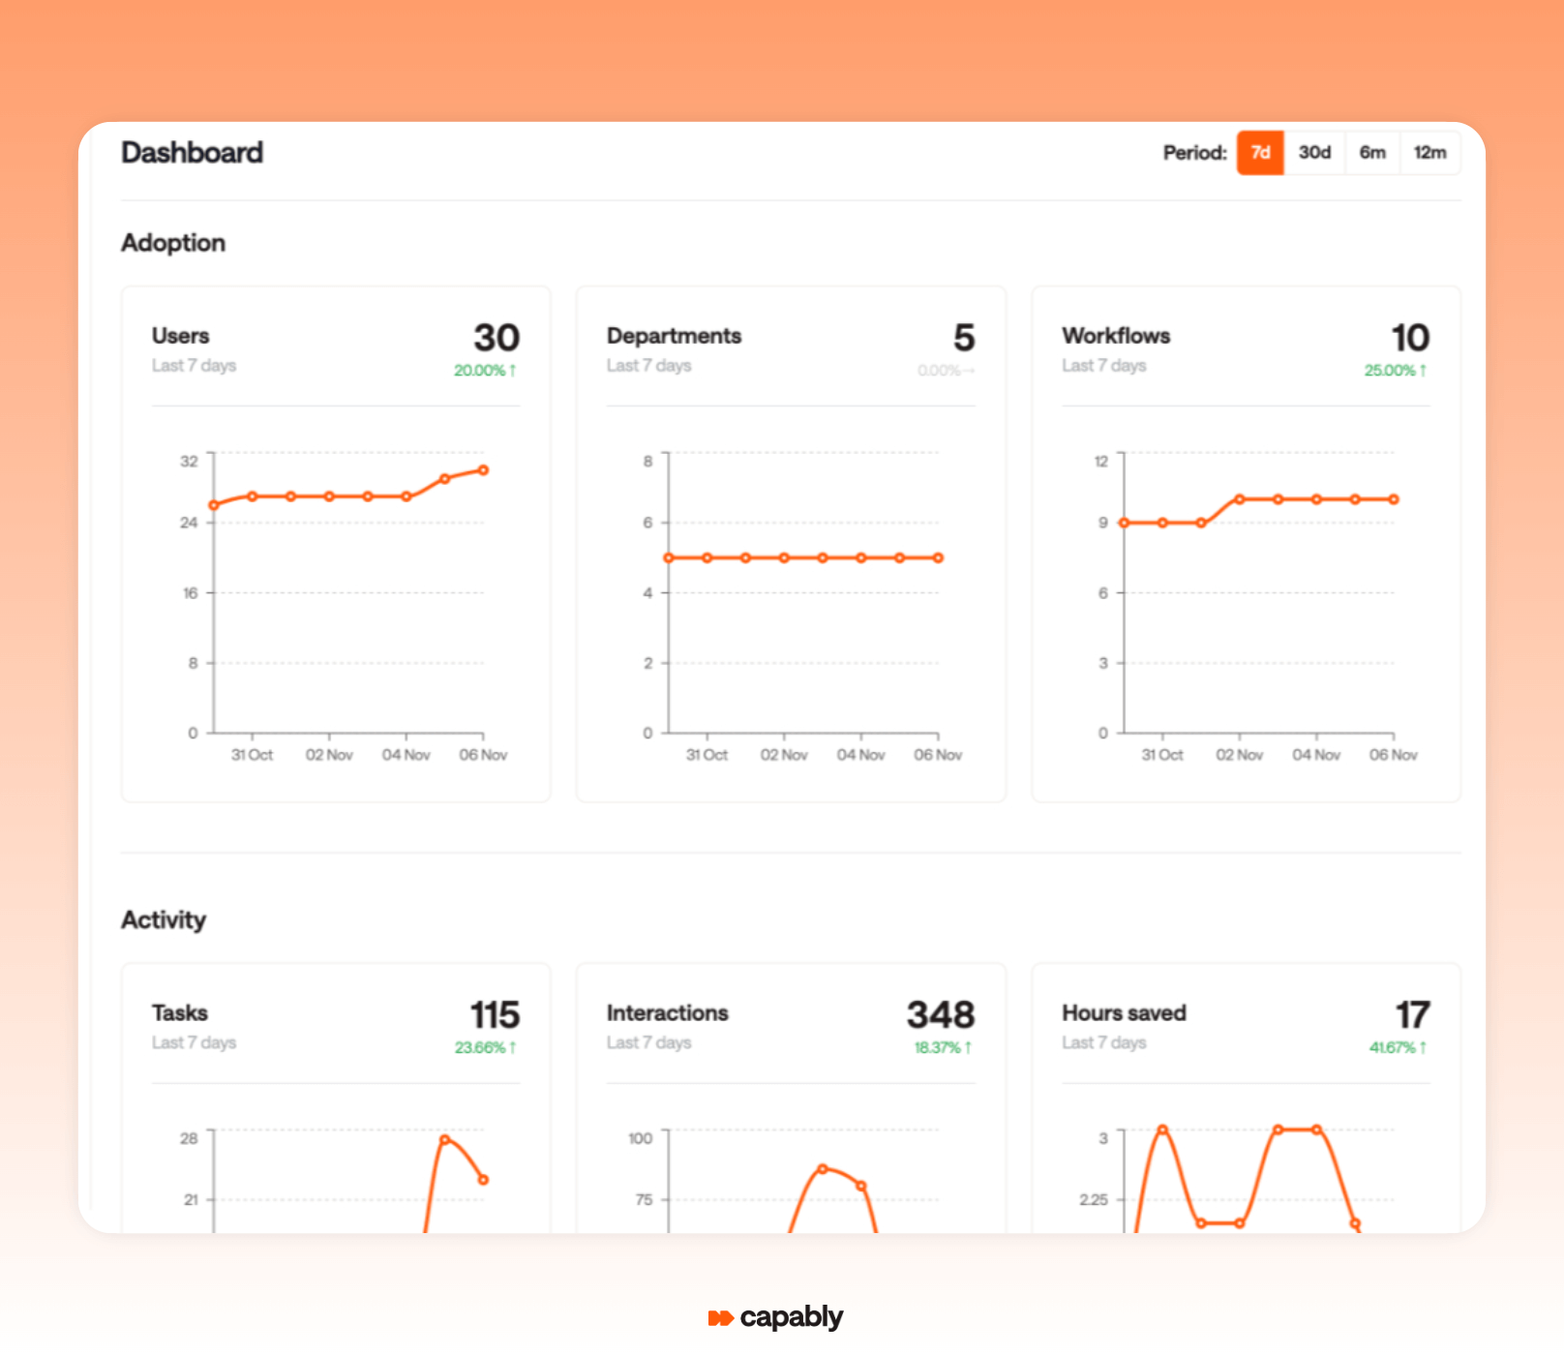Click last data point on Departments chart
Viewport: 1564px width, 1355px height.
(x=938, y=557)
